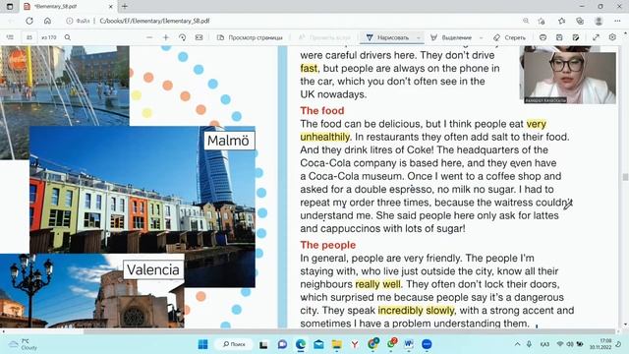
Task: Click highlighted phrase 'incredibly slowly'
Action: 416,311
